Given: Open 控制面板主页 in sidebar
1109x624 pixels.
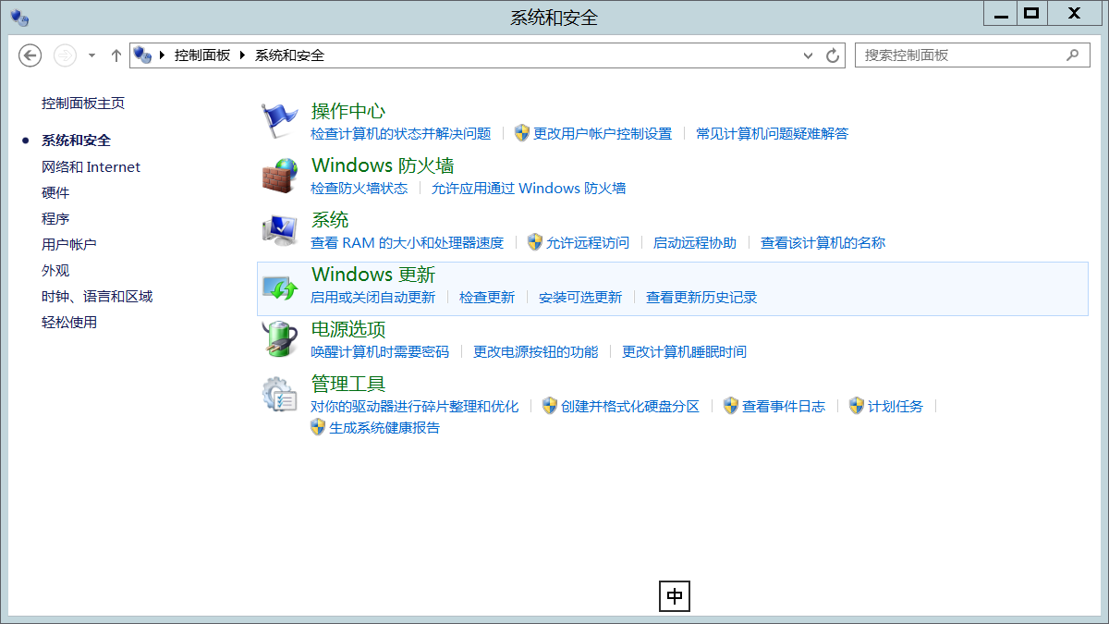Looking at the screenshot, I should (83, 104).
